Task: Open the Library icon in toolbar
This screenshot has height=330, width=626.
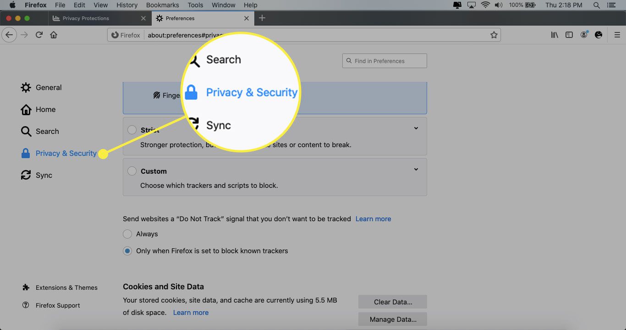Action: (x=555, y=35)
